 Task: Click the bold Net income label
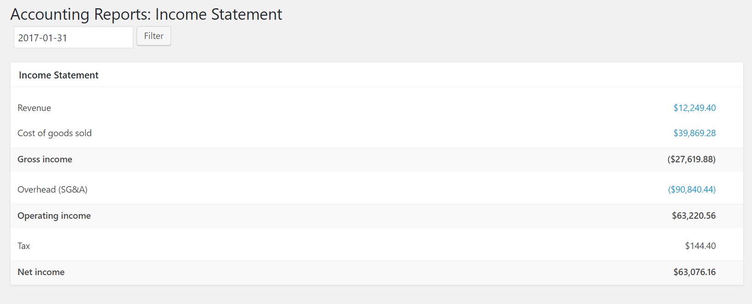[x=41, y=272]
